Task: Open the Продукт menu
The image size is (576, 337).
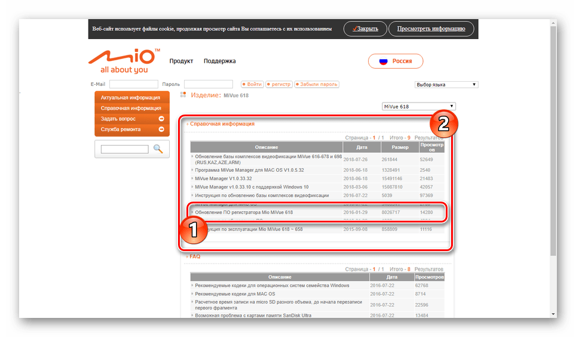Action: click(x=181, y=61)
